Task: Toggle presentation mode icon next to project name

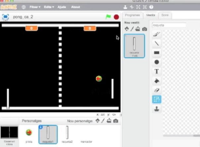Action: pyautogui.click(x=5, y=17)
